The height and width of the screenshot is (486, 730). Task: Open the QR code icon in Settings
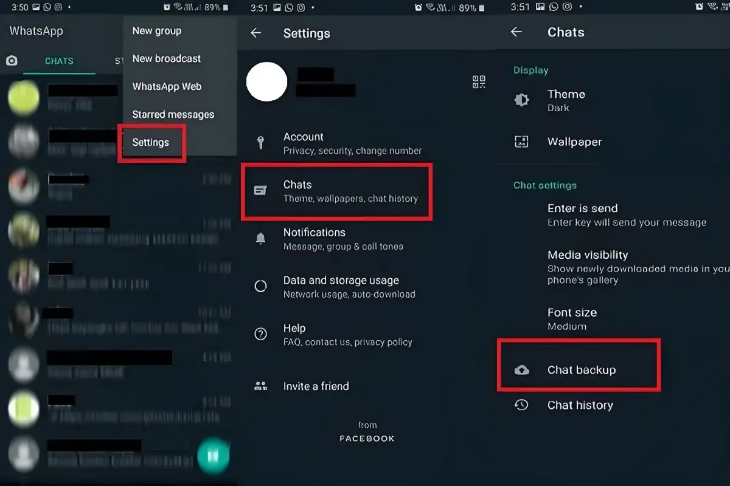(x=479, y=82)
